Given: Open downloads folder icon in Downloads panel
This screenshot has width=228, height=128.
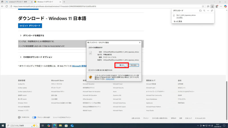Looking at the screenshot, I should point(200,11).
